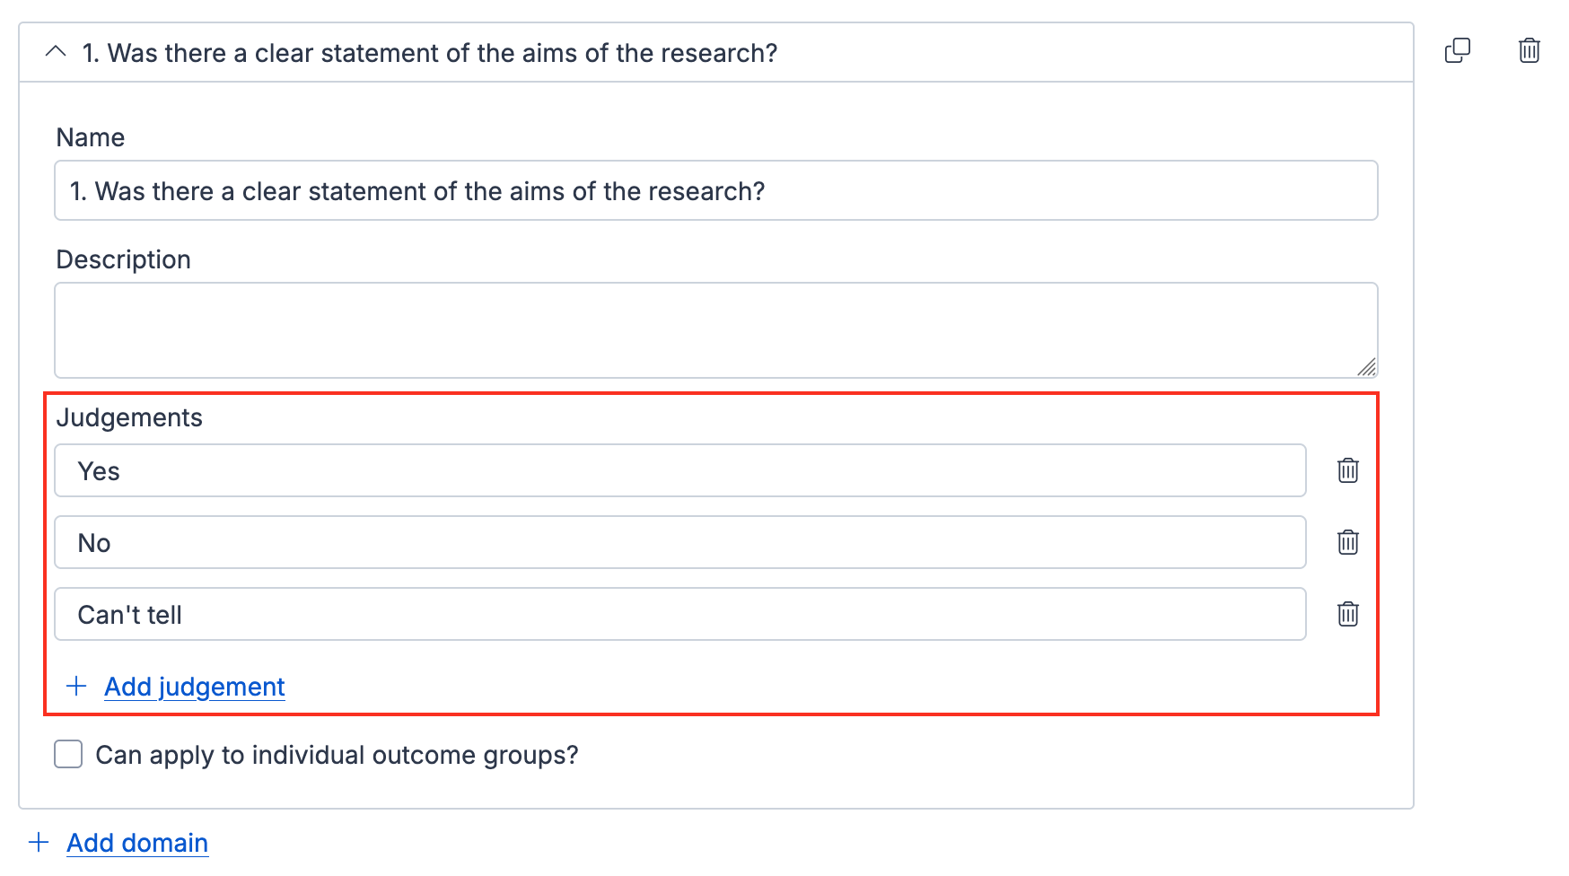
Task: Click the "Can apply to individual outcome groups?" label
Action: [x=337, y=755]
